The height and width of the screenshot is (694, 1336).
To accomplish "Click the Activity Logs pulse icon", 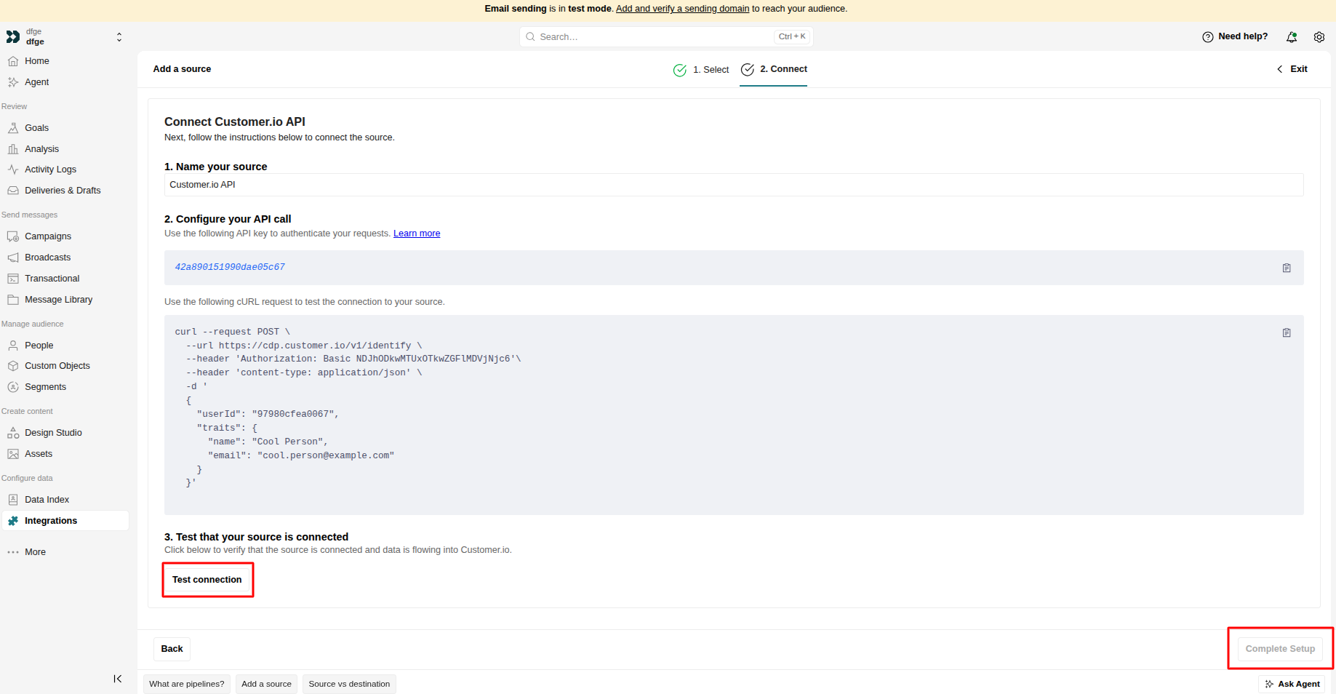I will [13, 169].
